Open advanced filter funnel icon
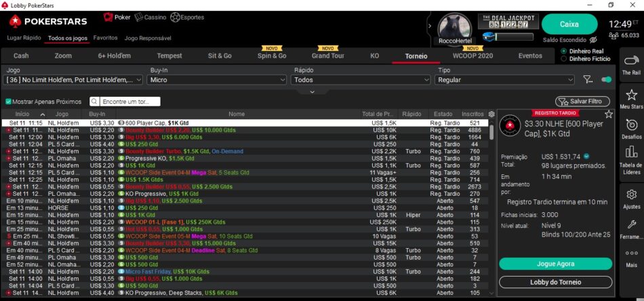Screen dimensions: 644x301 [588, 80]
